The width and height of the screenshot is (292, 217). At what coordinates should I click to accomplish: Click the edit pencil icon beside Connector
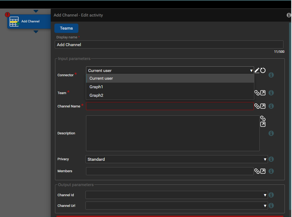coord(257,70)
